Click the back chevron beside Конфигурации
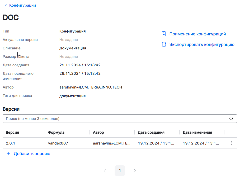The height and width of the screenshot is (177, 240). pyautogui.click(x=6, y=5)
